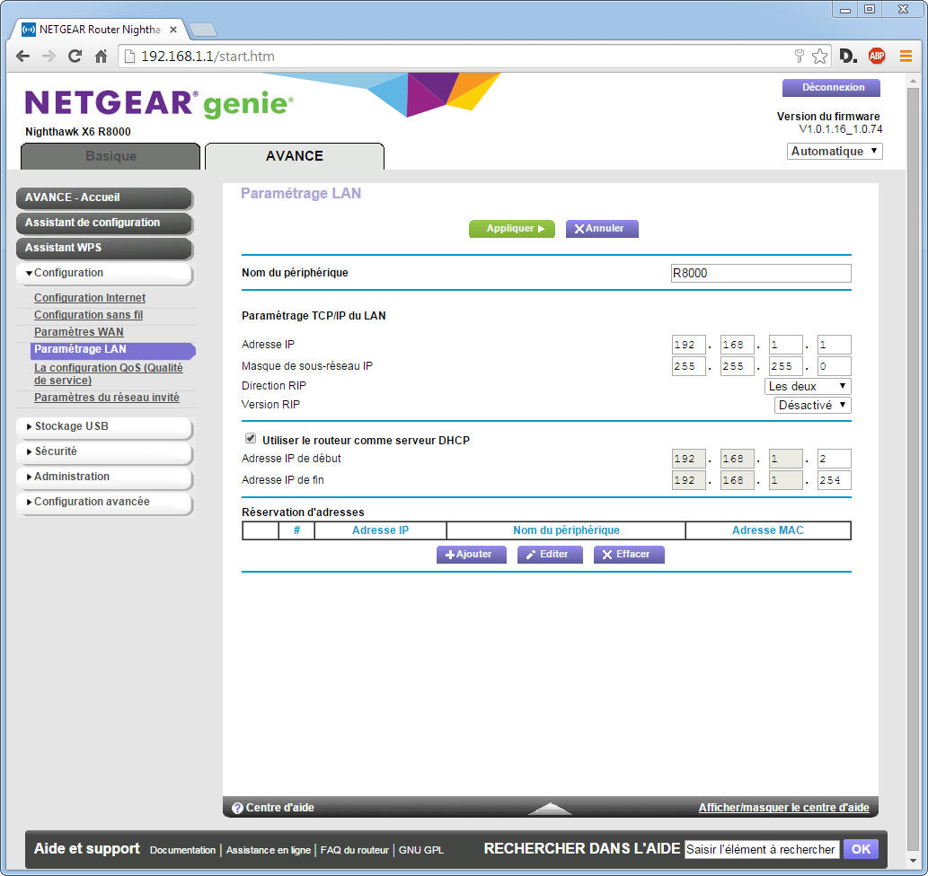This screenshot has width=928, height=876.
Task: Click the Déconnexion button
Action: [832, 88]
